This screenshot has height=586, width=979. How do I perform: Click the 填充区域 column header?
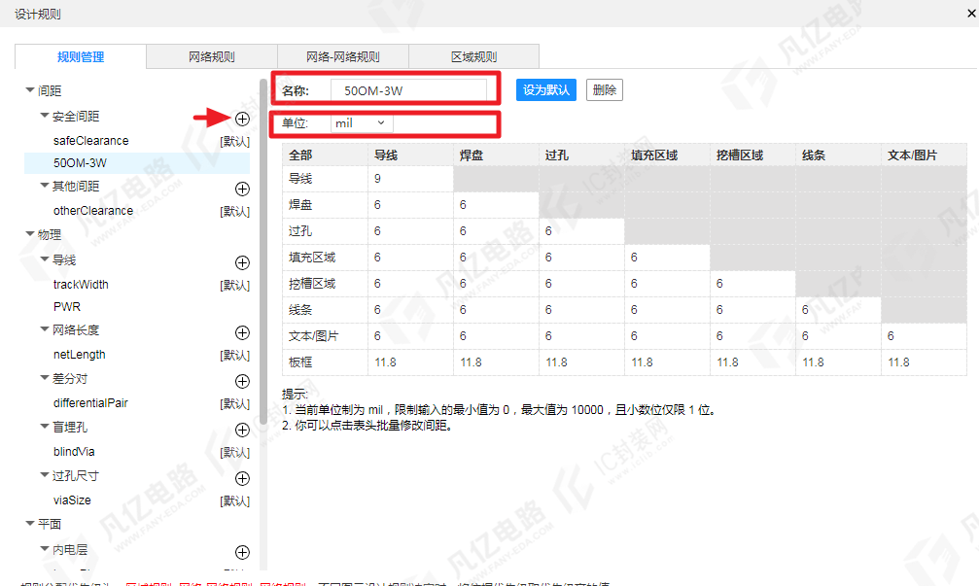(x=668, y=155)
